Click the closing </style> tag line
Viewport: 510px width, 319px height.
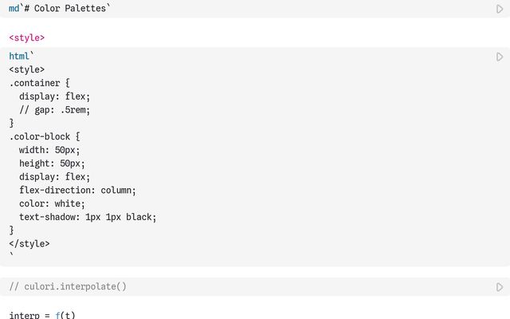coord(29,243)
